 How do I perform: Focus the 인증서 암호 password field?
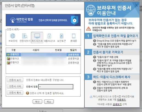click(x=56, y=87)
